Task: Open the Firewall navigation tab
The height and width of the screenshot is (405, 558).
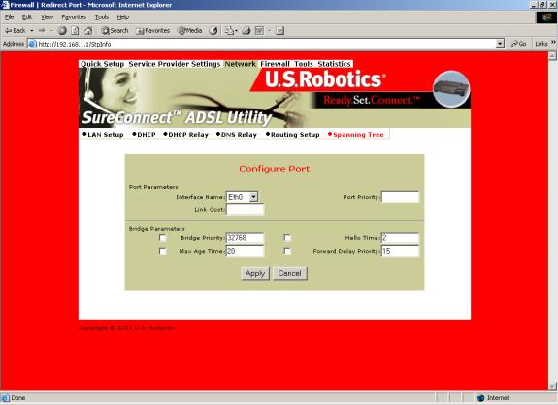Action: 275,64
